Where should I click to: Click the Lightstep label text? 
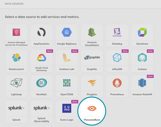coord(16,94)
